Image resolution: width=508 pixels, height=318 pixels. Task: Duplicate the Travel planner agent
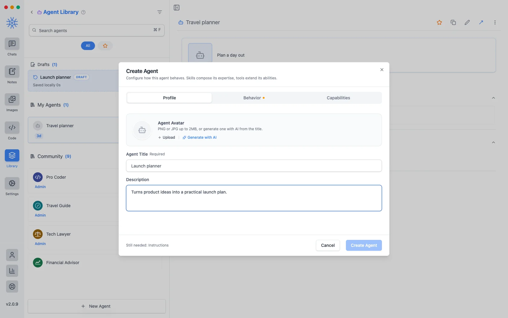(x=453, y=22)
